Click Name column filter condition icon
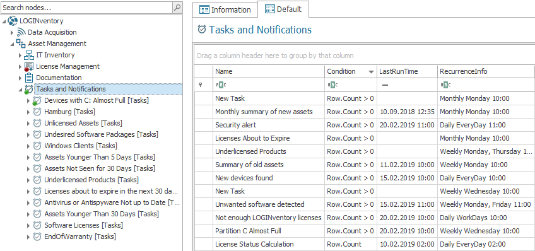The width and height of the screenshot is (535, 251). point(221,85)
